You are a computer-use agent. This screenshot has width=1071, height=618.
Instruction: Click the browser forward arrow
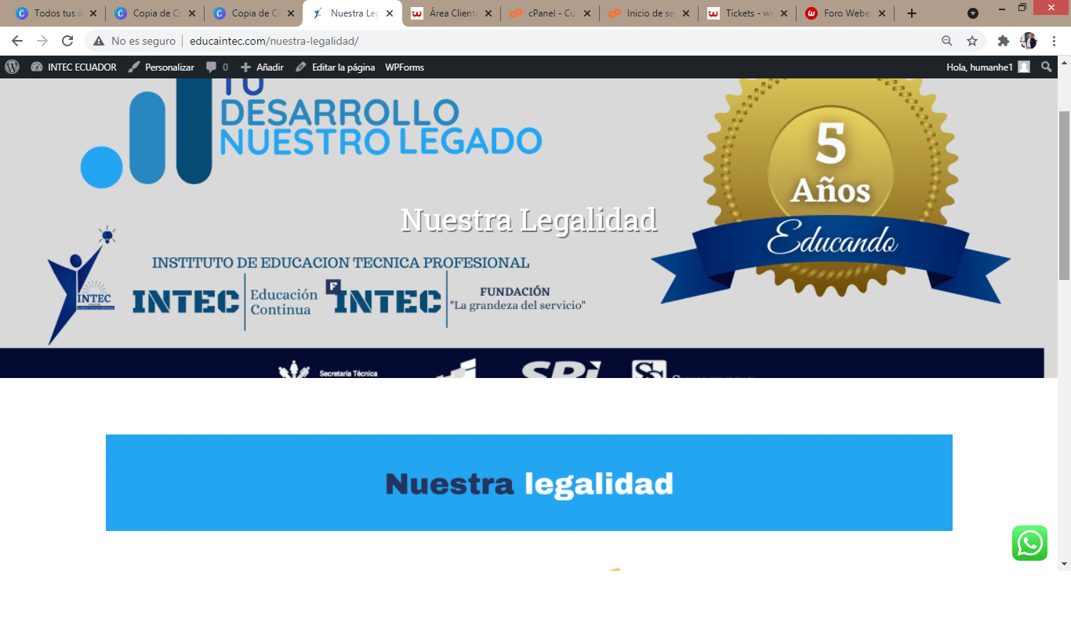42,41
